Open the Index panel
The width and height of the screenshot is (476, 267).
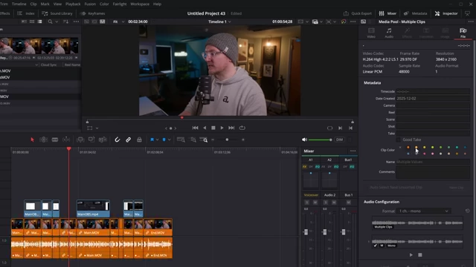click(26, 13)
